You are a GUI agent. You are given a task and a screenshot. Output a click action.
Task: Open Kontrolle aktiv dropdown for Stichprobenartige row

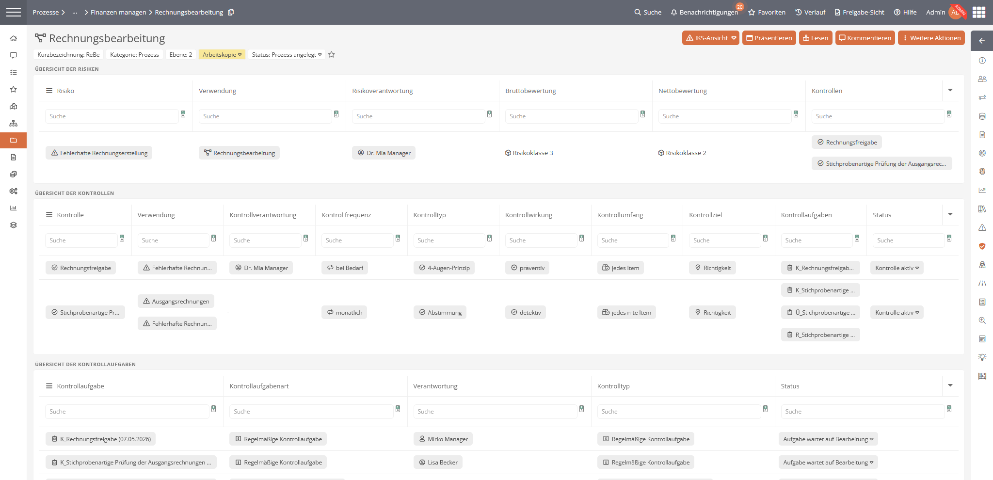pyautogui.click(x=897, y=313)
